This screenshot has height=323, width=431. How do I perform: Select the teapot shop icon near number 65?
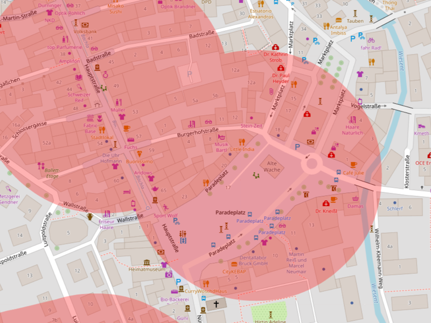[155, 189]
